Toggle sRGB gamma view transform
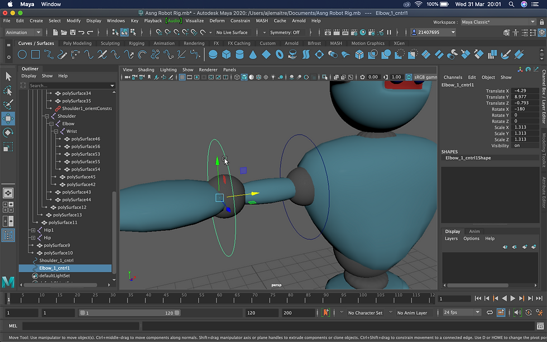 coord(409,77)
